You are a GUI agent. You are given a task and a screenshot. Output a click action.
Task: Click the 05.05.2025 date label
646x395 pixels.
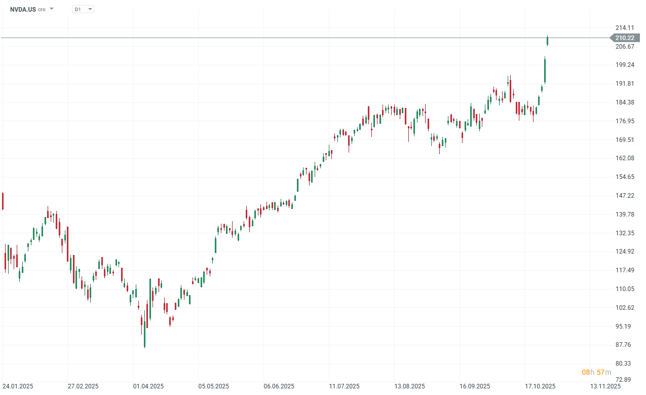click(x=213, y=385)
